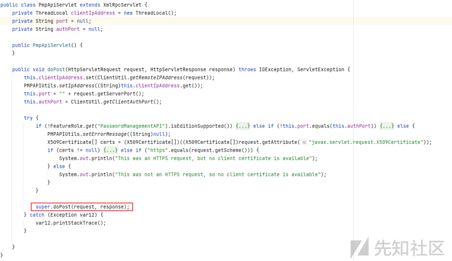
Task: Expand the collapsed code after authPort comparison
Action: point(387,126)
